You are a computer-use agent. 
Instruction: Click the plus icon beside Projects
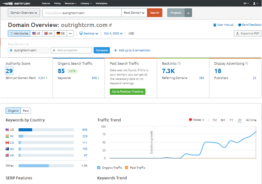pos(188,13)
